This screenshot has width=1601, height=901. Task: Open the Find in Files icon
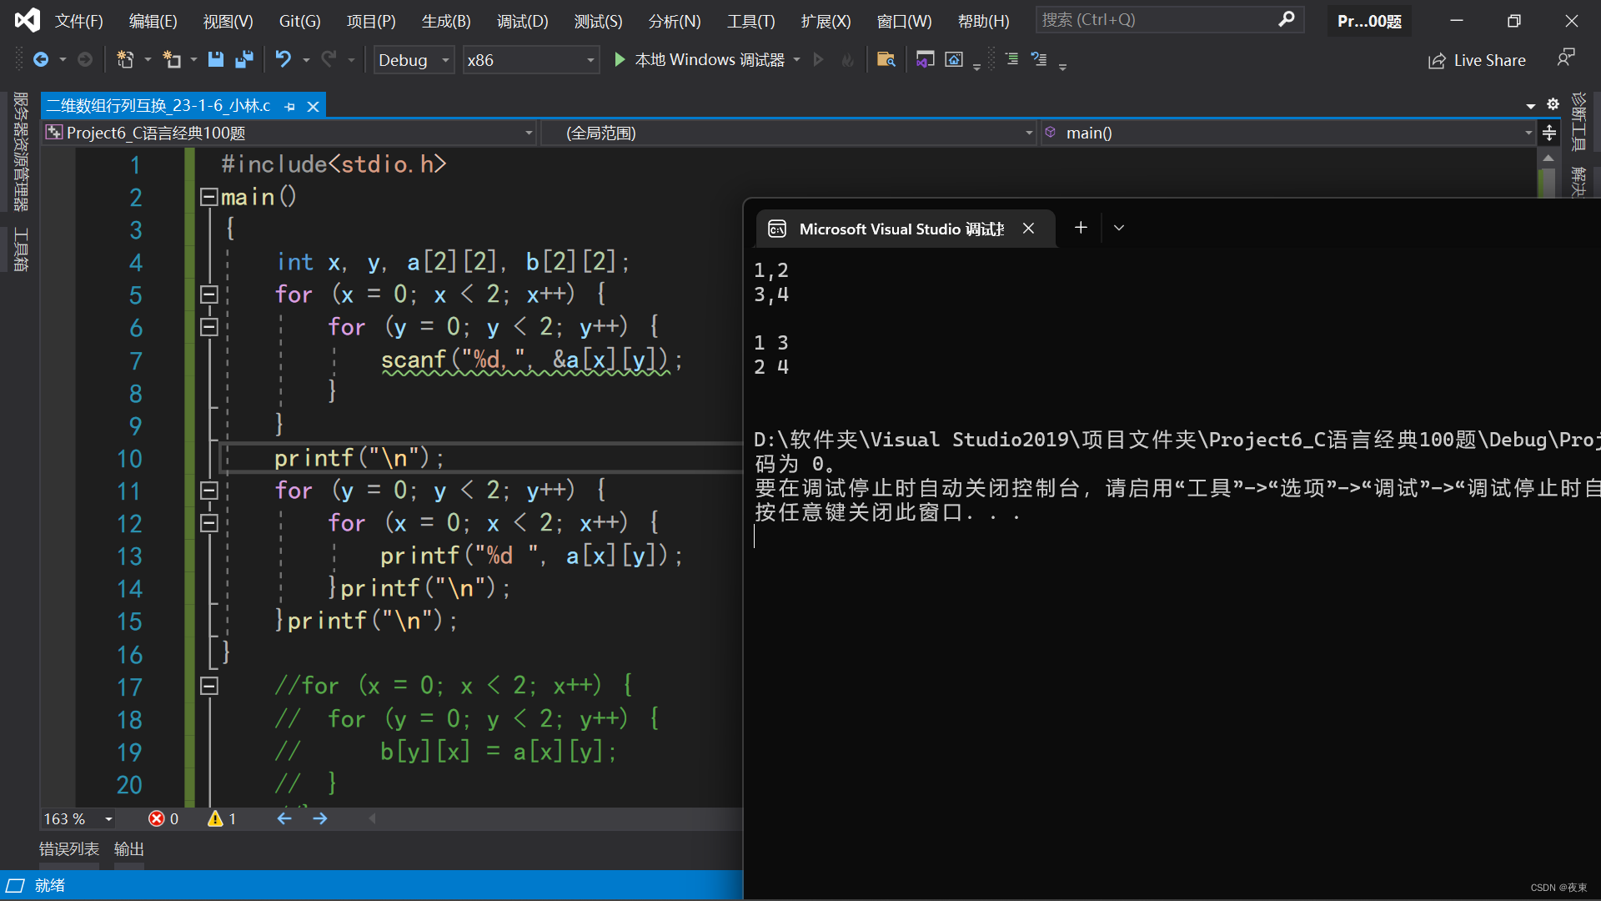[x=886, y=59]
